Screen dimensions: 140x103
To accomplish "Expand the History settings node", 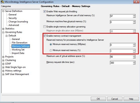I will (x=3, y=71).
